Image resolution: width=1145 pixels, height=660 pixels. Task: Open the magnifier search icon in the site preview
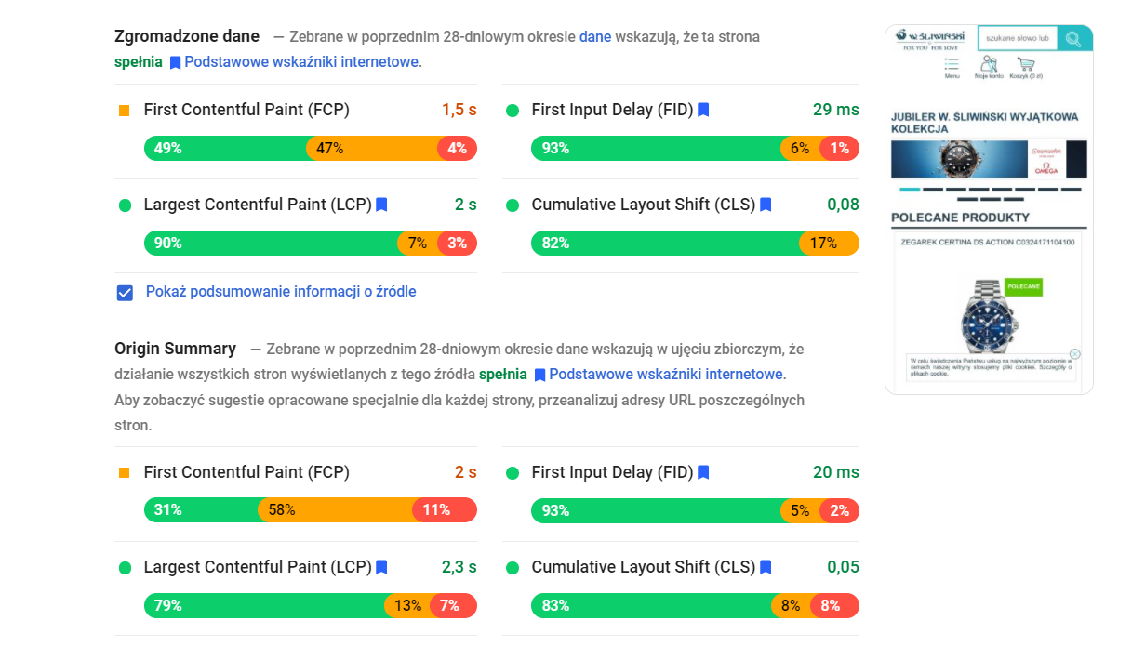pos(1073,39)
